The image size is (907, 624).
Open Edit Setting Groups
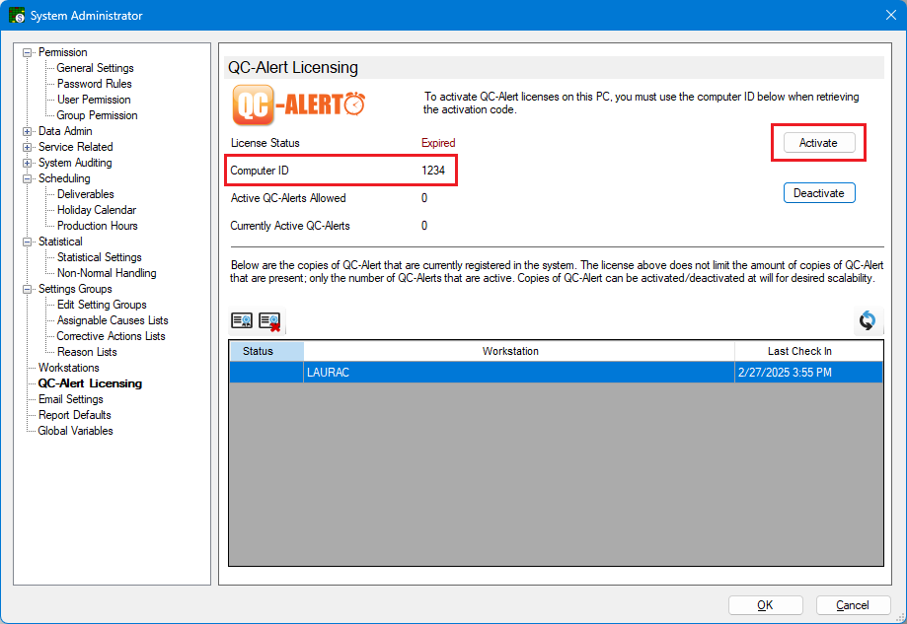pos(102,305)
